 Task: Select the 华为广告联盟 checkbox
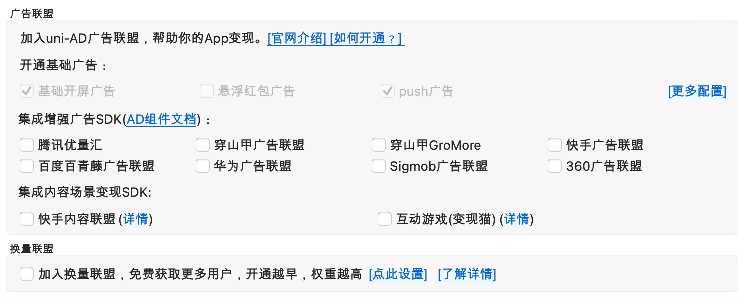click(202, 166)
